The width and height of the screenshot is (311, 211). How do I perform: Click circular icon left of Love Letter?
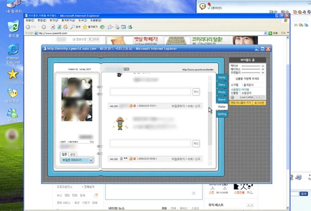(x=232, y=97)
